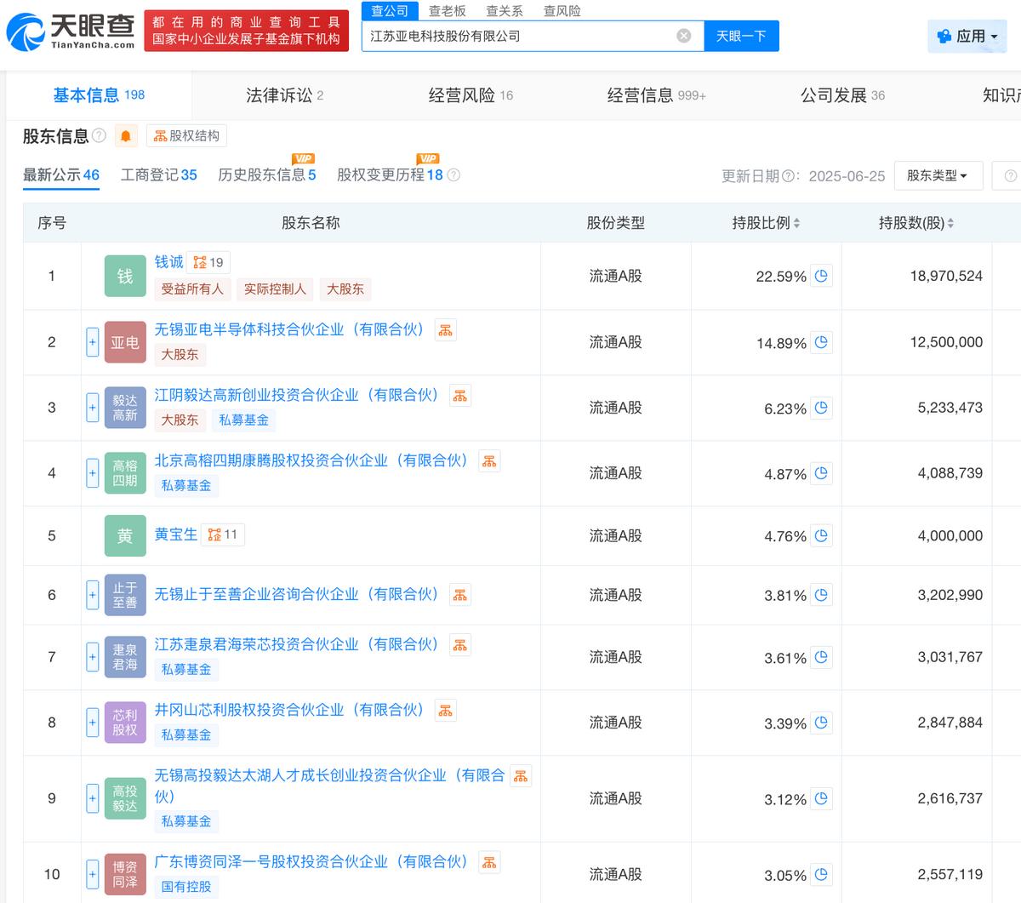Click the subscribe bell icon beside 股东信息
1021x903 pixels.
pyautogui.click(x=126, y=136)
